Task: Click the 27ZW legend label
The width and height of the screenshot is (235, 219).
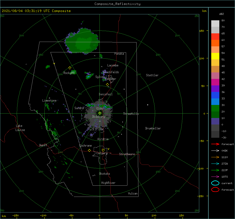Action: click(225, 164)
